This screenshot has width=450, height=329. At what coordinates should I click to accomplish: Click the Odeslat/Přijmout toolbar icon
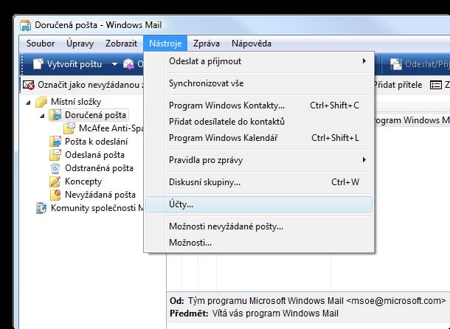click(396, 63)
